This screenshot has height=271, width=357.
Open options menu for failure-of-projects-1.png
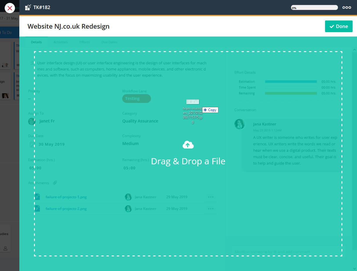[x=210, y=197]
